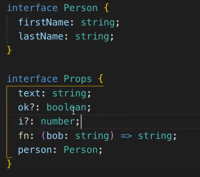Click the interface keyword before Person
Viewport: 200px width, 177px height.
32,8
